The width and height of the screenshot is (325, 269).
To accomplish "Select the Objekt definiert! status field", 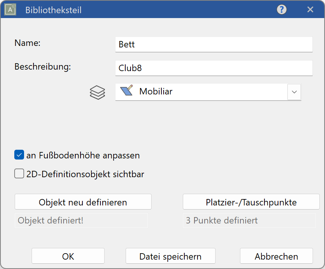I will click(x=81, y=220).
